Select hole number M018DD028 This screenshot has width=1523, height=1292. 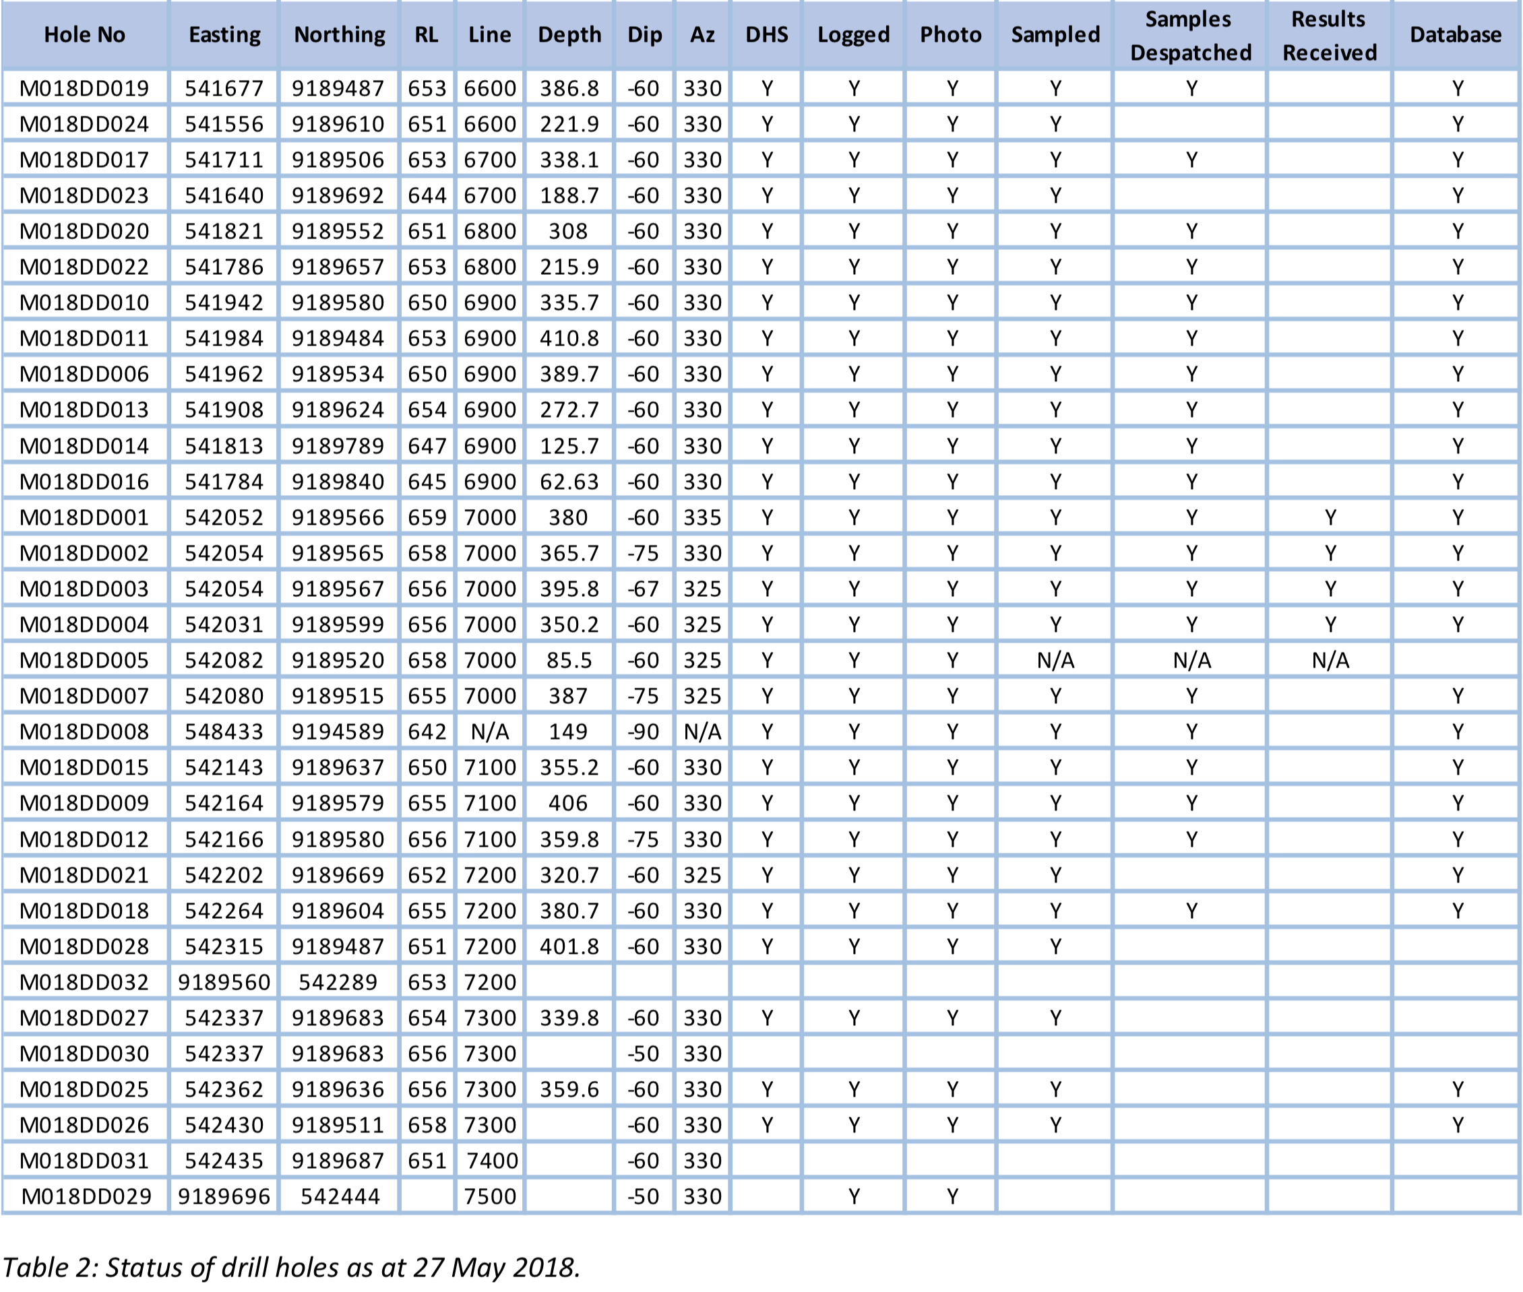click(x=84, y=946)
